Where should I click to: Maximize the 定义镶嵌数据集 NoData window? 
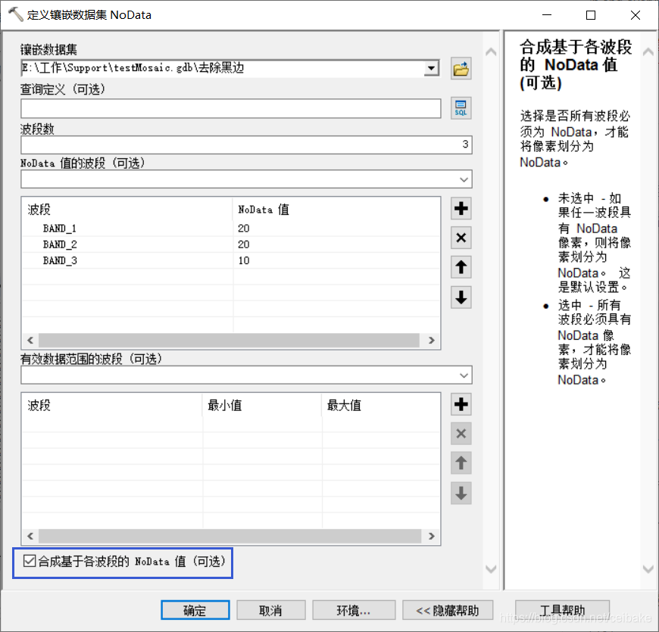pos(591,15)
